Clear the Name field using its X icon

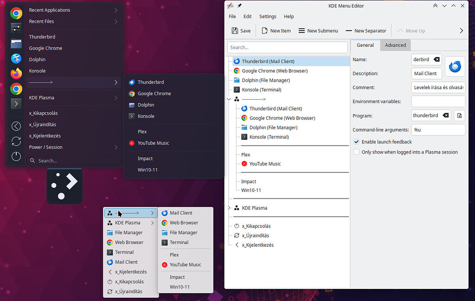click(436, 59)
